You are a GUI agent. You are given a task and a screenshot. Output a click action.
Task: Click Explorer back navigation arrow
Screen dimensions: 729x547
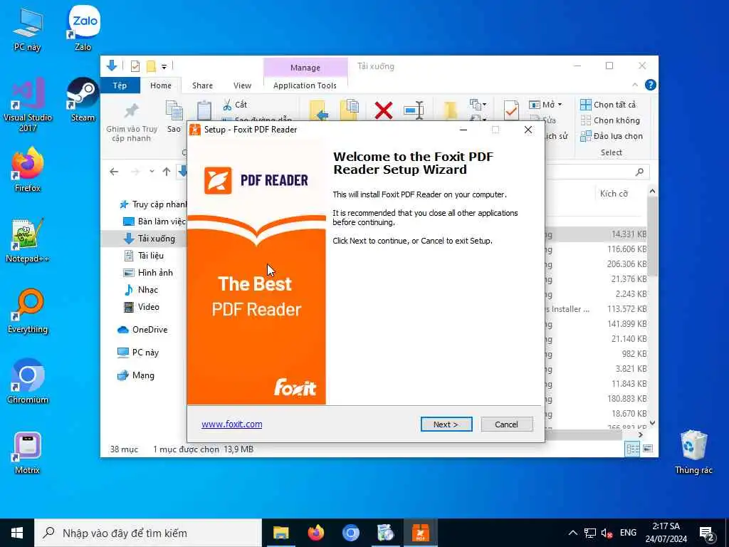click(114, 172)
